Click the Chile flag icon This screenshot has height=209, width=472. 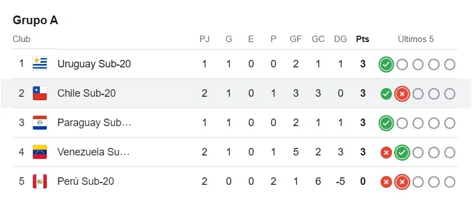click(x=40, y=93)
